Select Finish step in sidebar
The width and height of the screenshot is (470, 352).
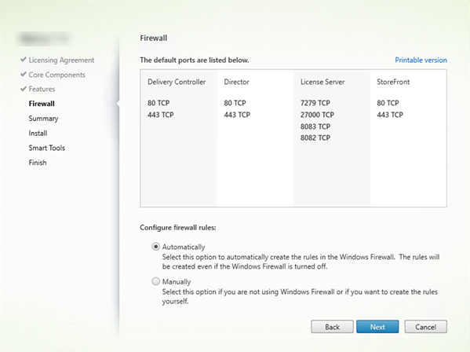pyautogui.click(x=38, y=163)
